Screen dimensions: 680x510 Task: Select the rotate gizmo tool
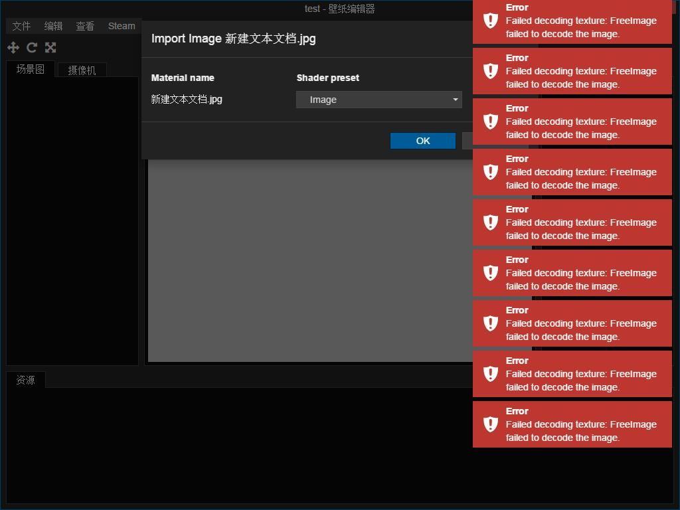[31, 47]
